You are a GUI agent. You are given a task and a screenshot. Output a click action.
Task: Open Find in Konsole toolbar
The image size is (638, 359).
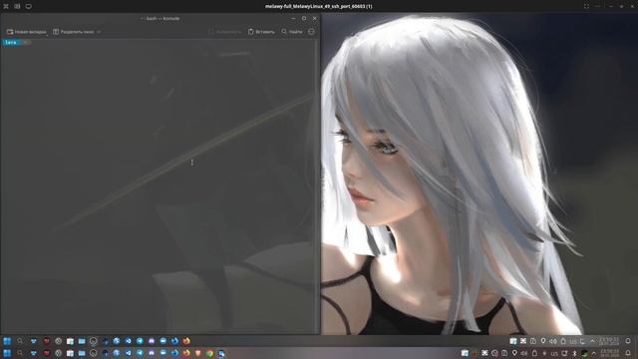point(292,32)
